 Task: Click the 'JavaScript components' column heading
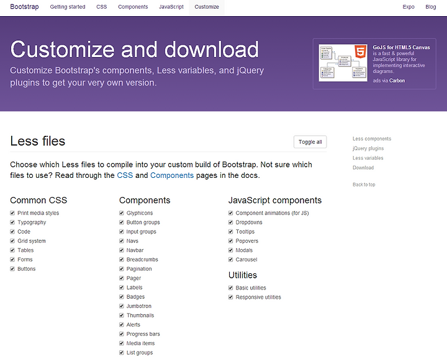(x=275, y=200)
